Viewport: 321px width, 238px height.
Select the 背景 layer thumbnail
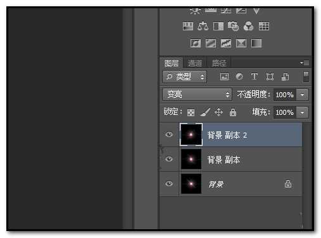pos(191,184)
